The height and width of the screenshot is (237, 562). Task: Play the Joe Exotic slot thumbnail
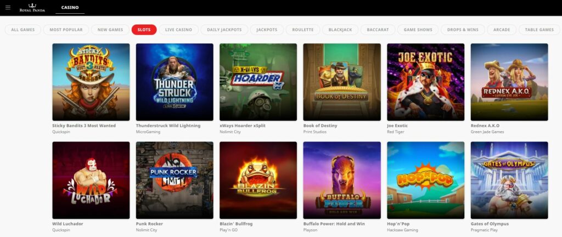pyautogui.click(x=426, y=82)
